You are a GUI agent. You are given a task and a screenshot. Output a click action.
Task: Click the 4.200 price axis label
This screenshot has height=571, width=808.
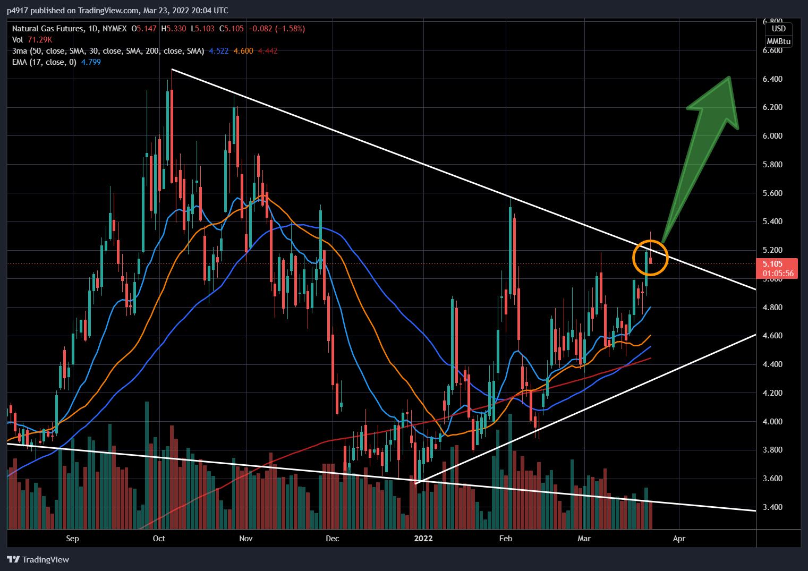(772, 393)
